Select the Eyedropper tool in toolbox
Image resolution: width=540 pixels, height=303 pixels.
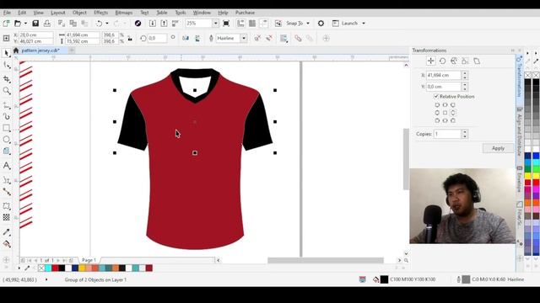click(x=6, y=232)
